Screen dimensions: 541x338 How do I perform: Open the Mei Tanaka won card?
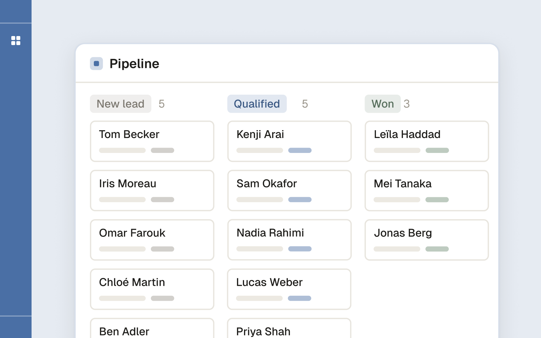click(x=427, y=191)
